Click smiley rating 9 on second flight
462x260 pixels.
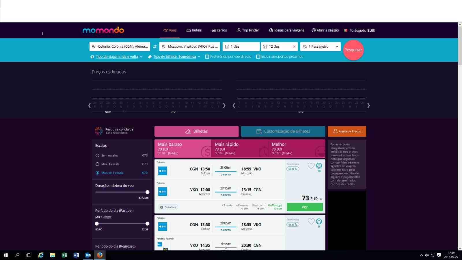[x=319, y=221]
